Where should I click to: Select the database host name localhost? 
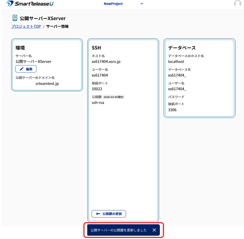177,61
